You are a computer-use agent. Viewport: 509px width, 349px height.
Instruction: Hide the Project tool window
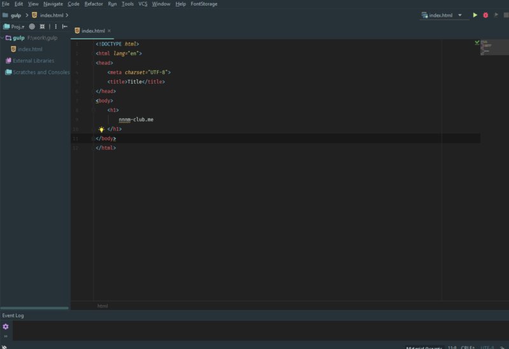pos(65,27)
